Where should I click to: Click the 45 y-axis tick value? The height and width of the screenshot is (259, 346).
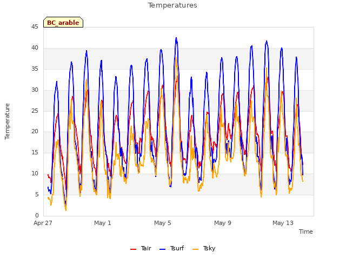pyautogui.click(x=35, y=27)
